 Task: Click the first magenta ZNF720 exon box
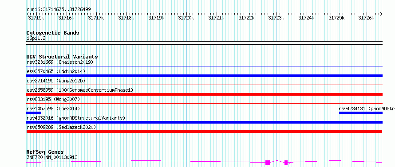click(x=268, y=163)
